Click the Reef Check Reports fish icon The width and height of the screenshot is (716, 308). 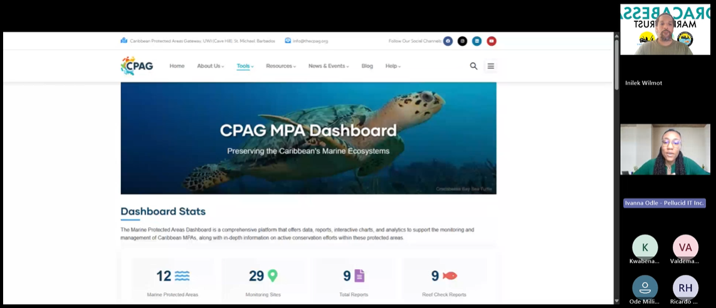point(450,275)
